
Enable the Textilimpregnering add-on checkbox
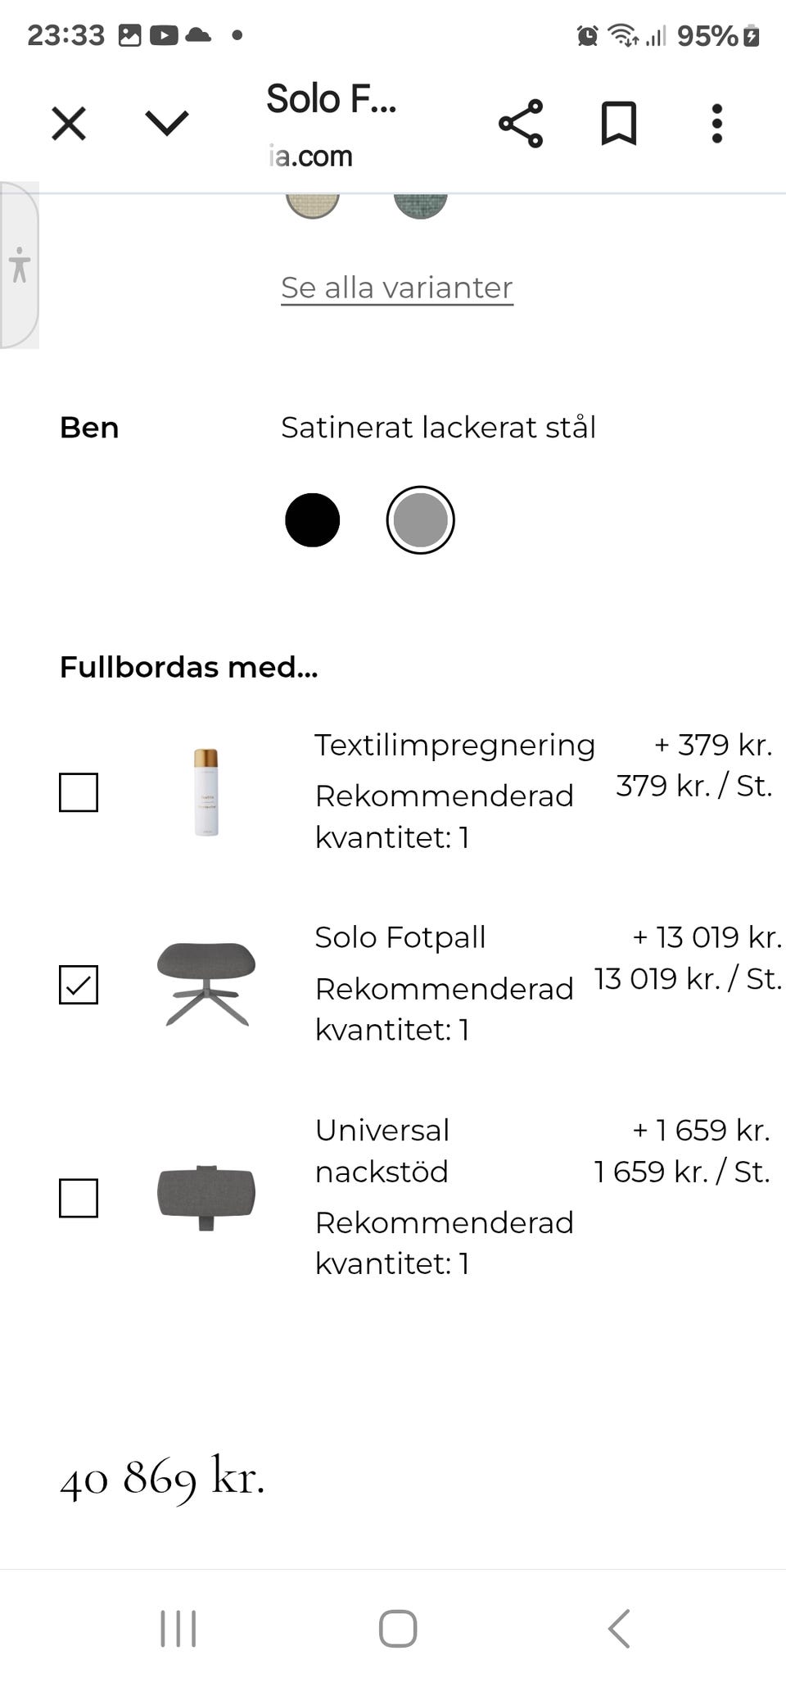(78, 791)
